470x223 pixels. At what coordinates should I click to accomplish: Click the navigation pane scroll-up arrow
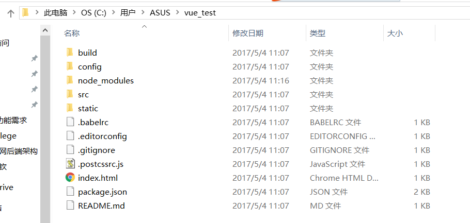point(45,32)
